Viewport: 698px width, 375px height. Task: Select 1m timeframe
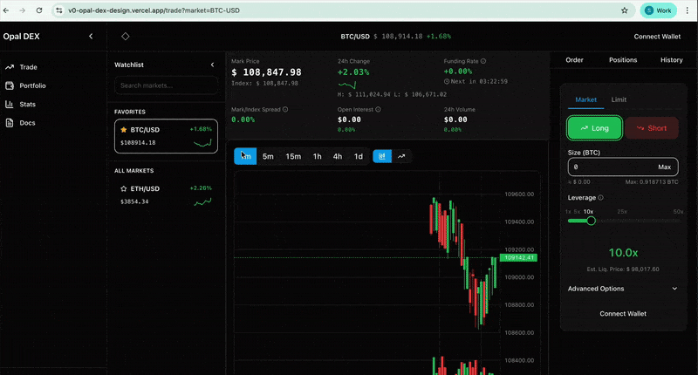pos(245,156)
